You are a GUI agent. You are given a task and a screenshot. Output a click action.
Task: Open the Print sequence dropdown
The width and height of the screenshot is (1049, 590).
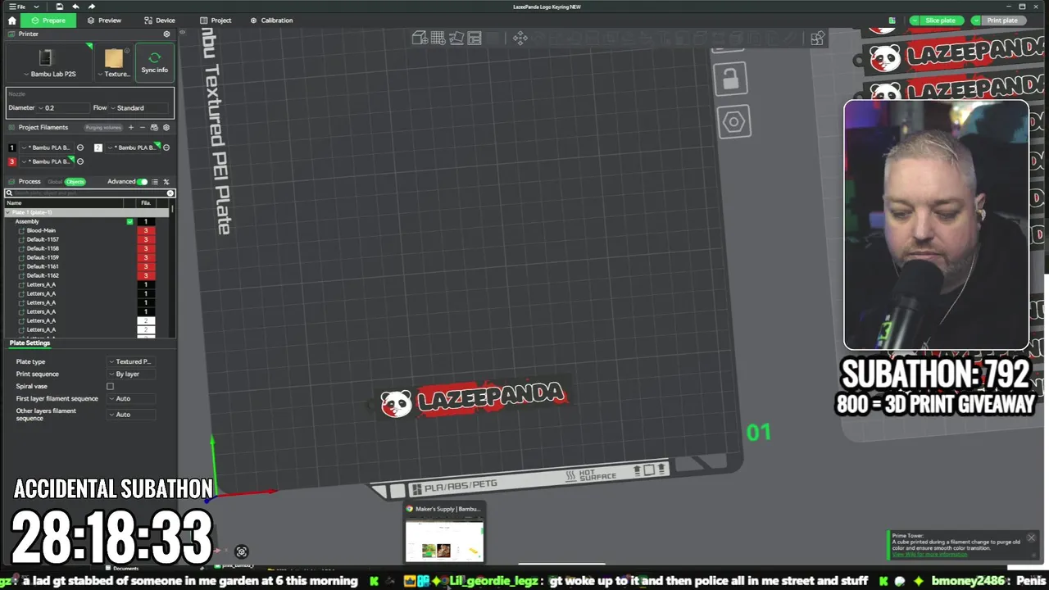click(131, 374)
